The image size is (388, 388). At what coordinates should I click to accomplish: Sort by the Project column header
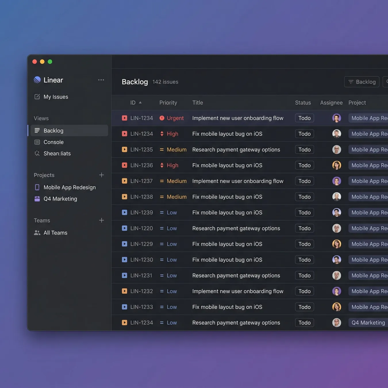[x=357, y=103]
